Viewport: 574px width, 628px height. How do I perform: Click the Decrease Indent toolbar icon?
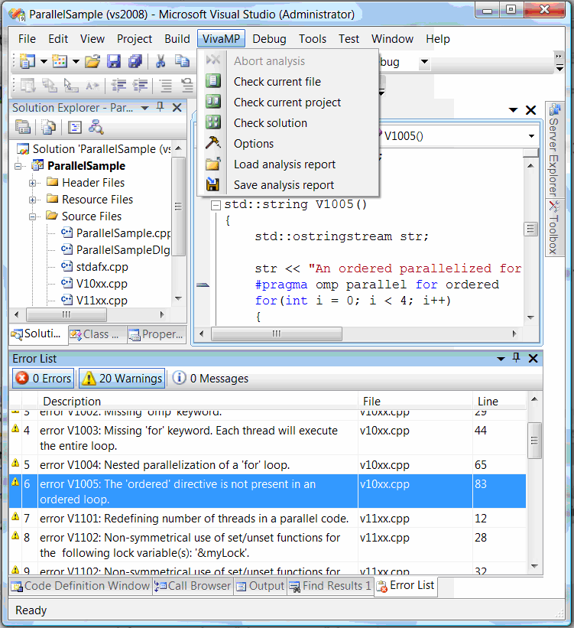pyautogui.click(x=118, y=85)
